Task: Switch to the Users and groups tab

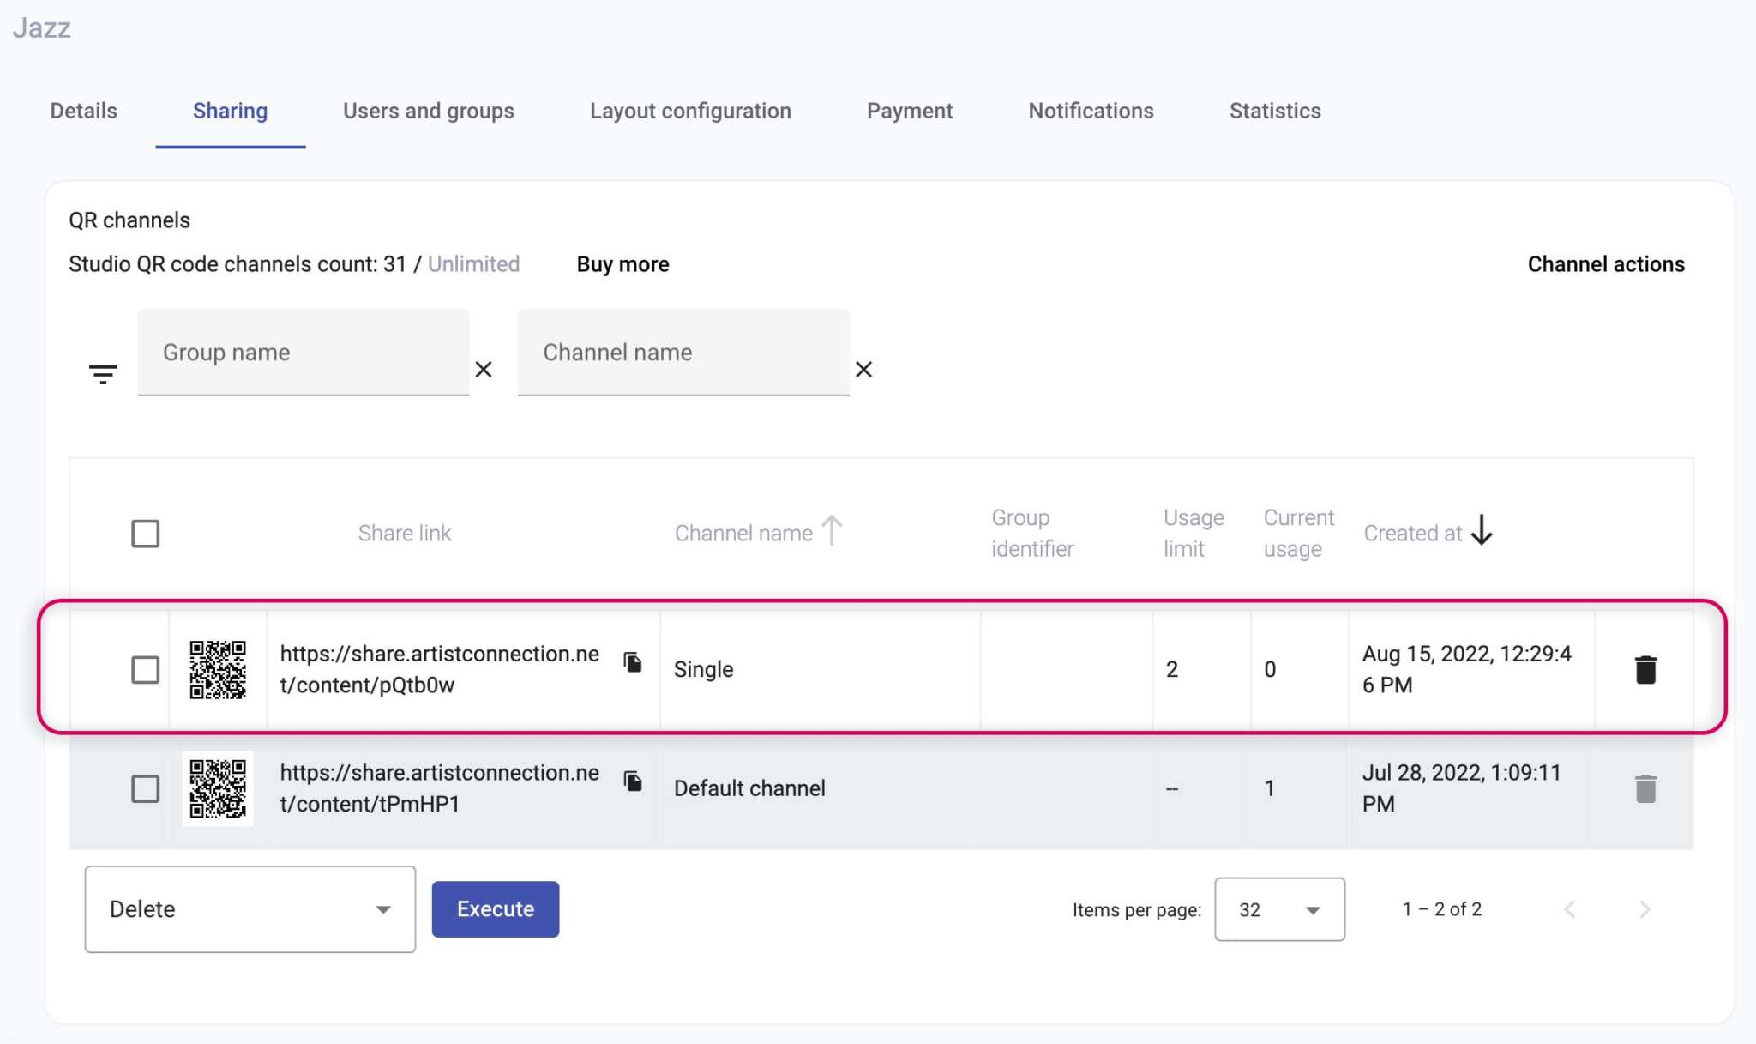Action: pos(428,111)
